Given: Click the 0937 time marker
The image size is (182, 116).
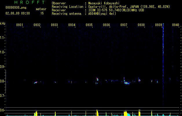Looking at the screenshot, I should (x=124, y=25).
